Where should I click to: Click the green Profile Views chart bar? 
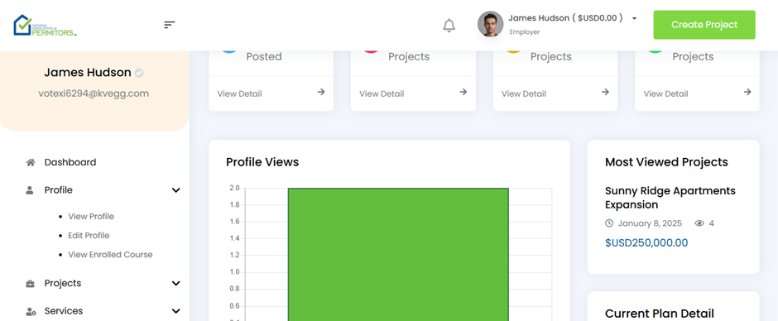[398, 254]
